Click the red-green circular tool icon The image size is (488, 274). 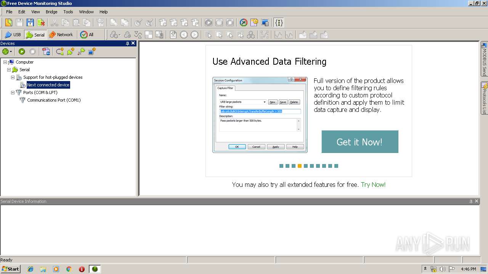[244, 22]
